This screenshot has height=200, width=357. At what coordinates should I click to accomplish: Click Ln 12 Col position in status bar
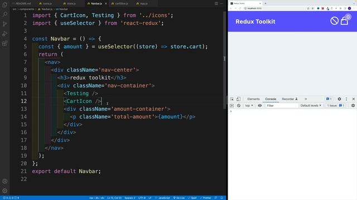tap(114, 198)
